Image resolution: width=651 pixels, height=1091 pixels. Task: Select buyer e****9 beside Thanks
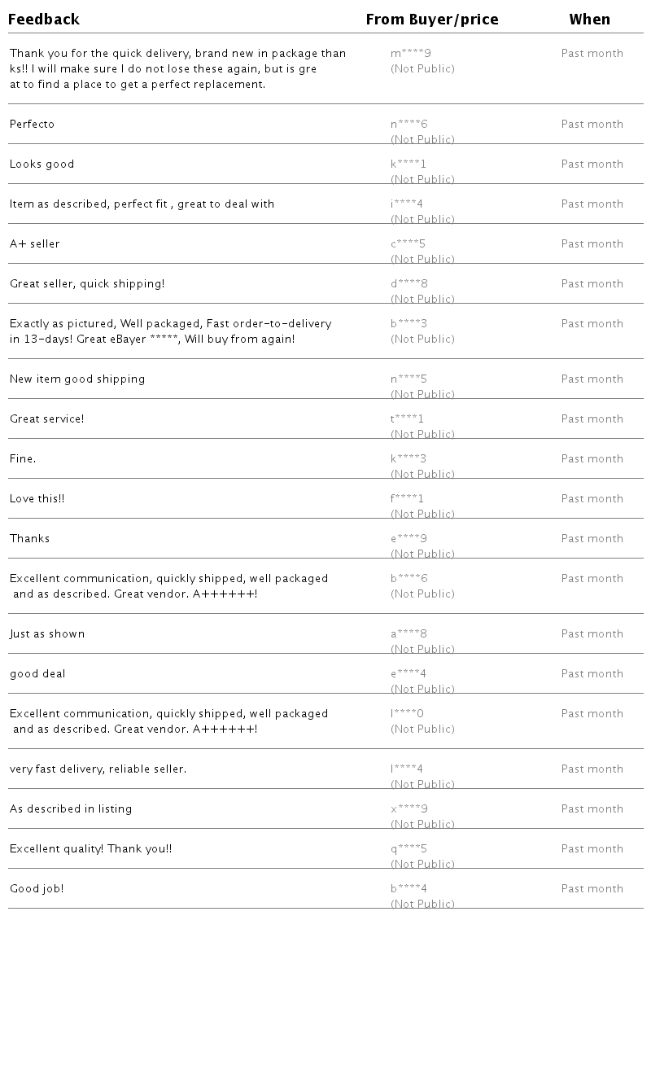[x=409, y=539]
